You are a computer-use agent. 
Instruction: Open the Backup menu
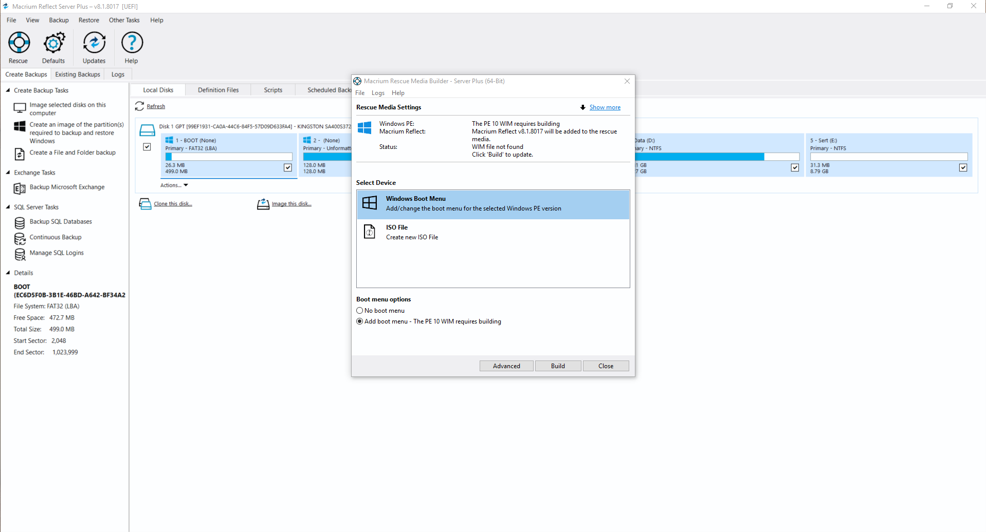tap(59, 20)
